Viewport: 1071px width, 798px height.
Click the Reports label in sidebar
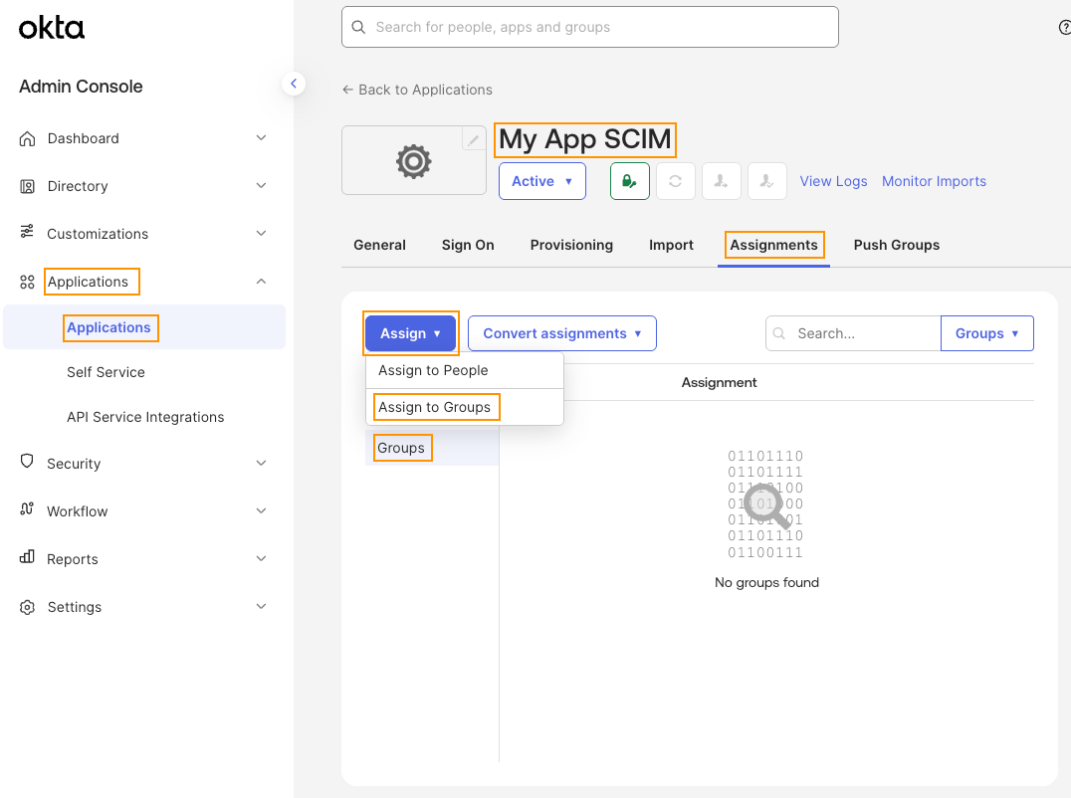coord(73,559)
